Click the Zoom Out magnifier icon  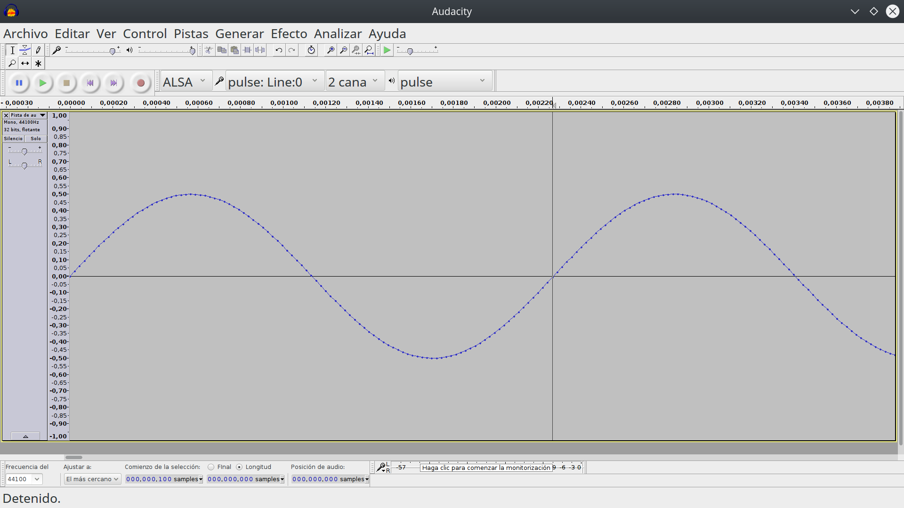[343, 50]
